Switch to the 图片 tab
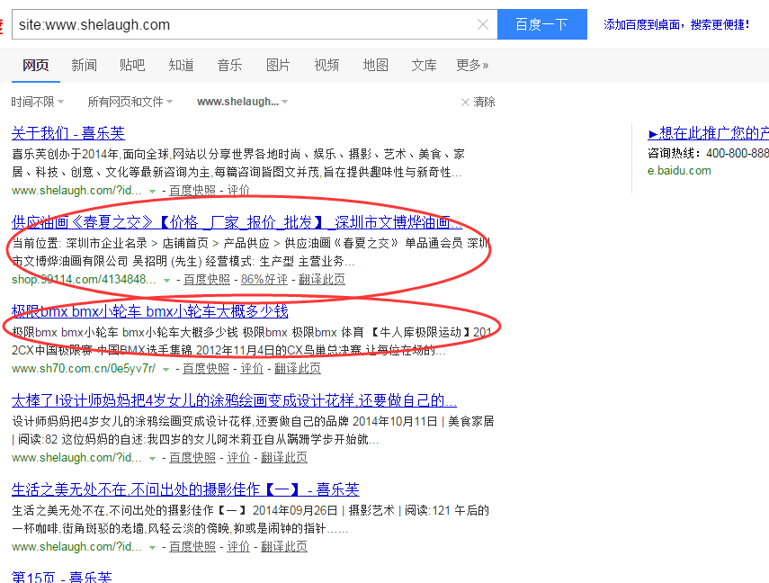The width and height of the screenshot is (769, 583). coord(278,65)
